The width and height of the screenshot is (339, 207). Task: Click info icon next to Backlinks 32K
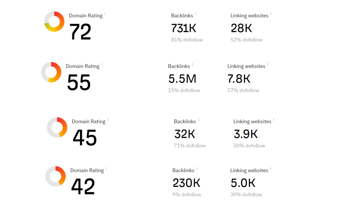[x=198, y=119]
